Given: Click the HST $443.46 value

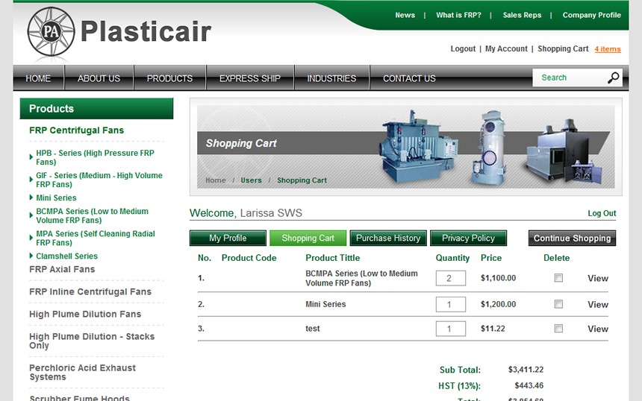Looking at the screenshot, I should (529, 385).
